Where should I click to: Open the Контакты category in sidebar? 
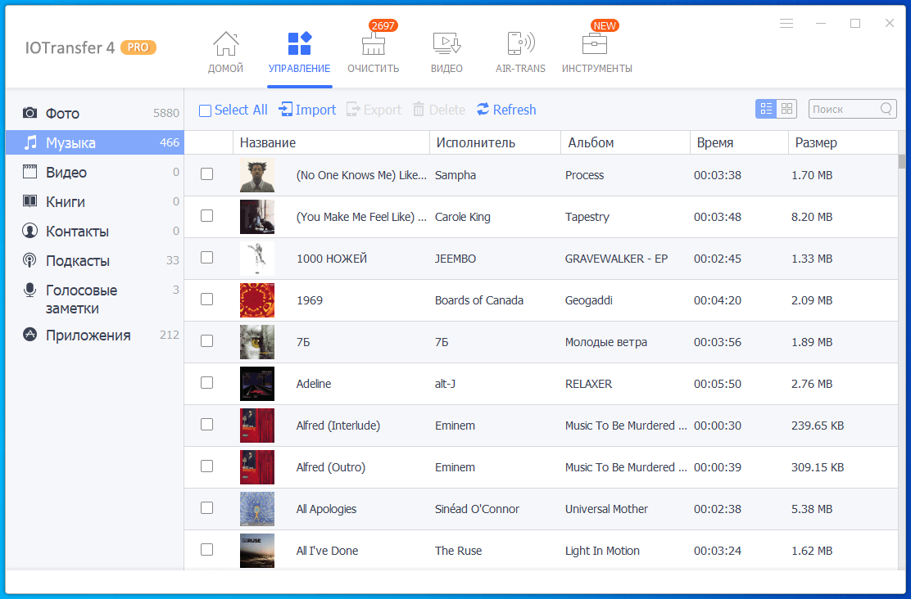[x=95, y=231]
